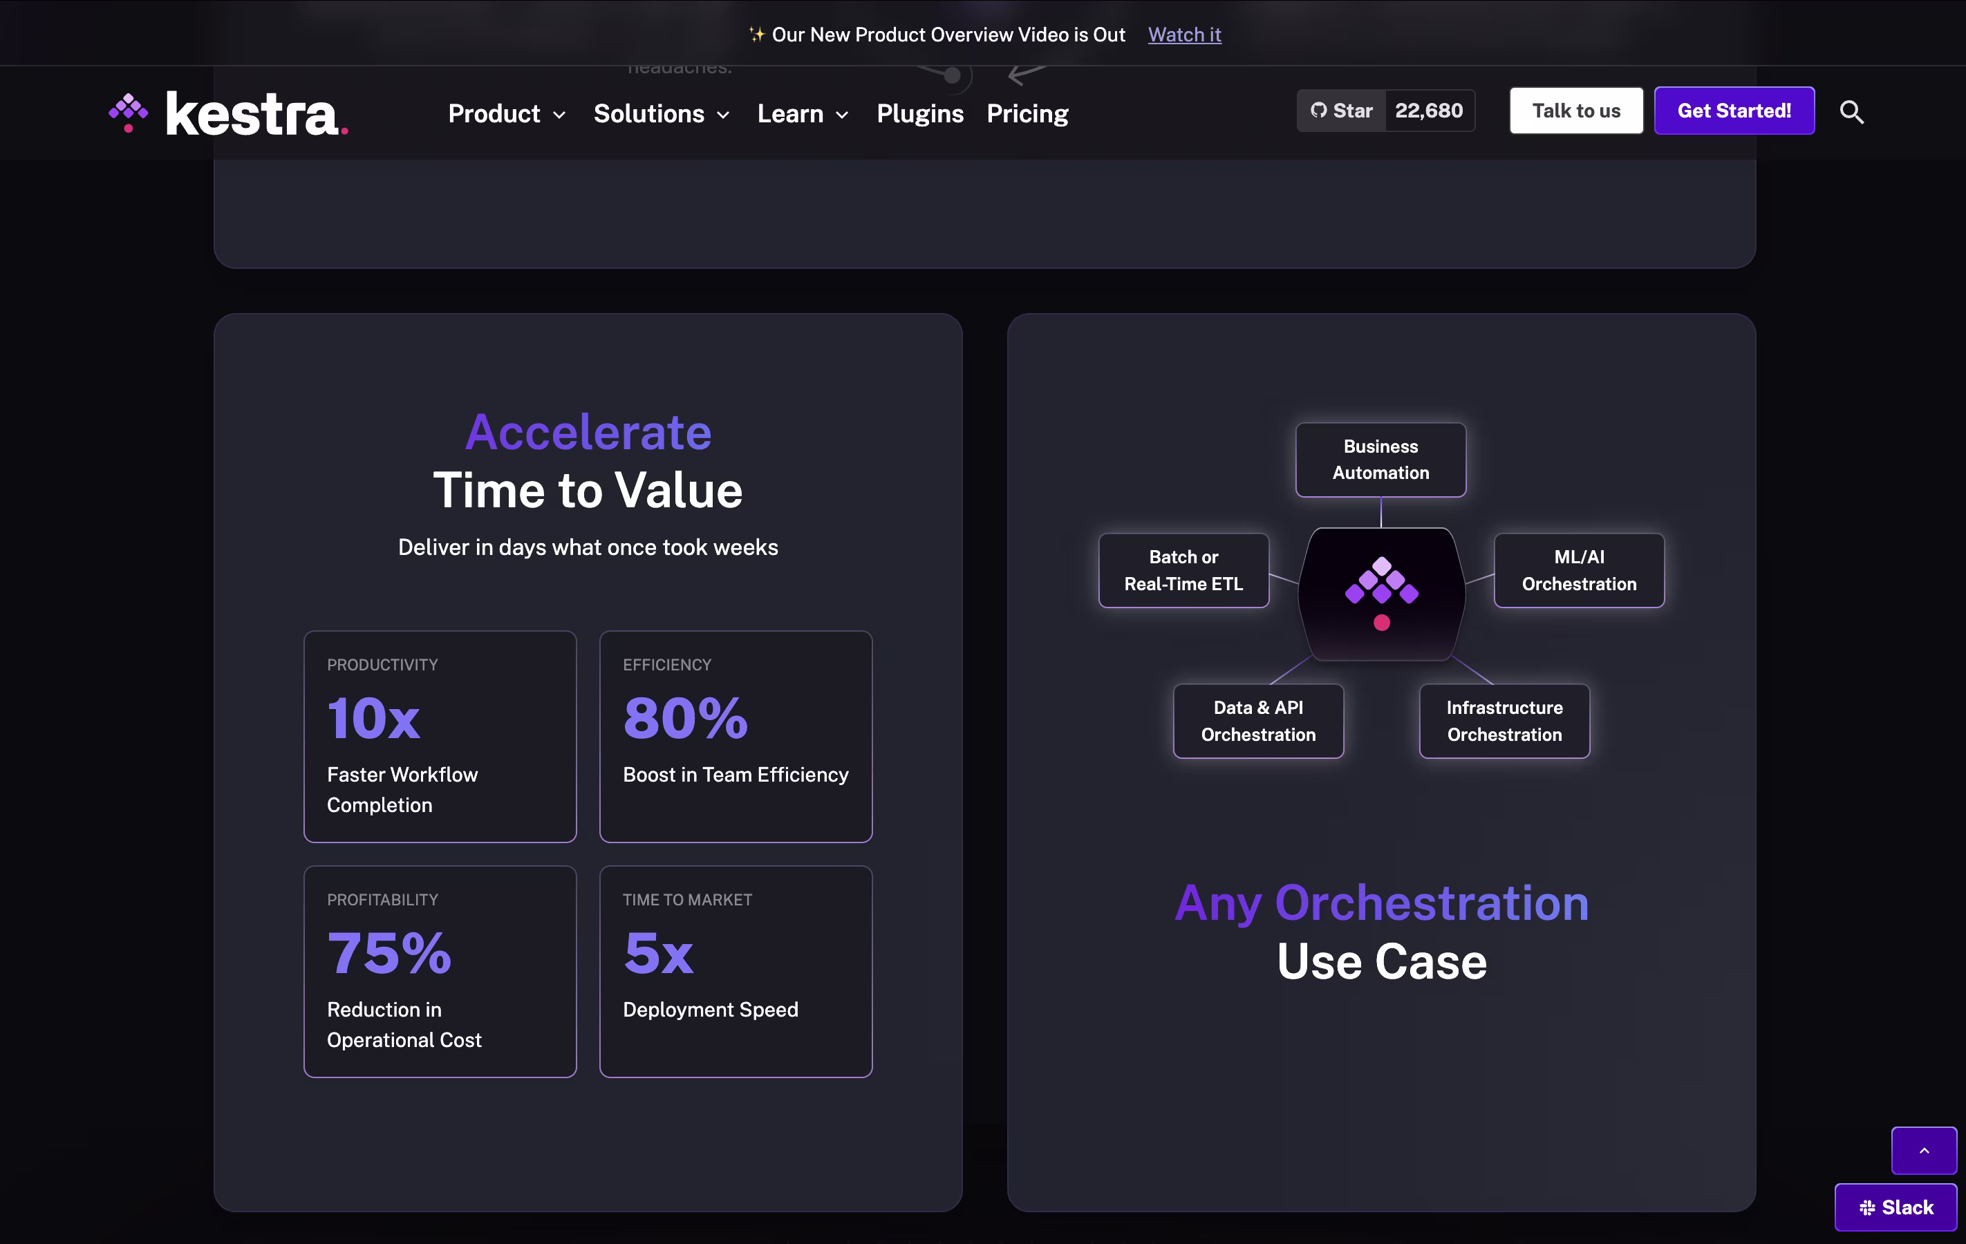Click the central Kestra hexagon logo
The image size is (1966, 1244).
(1380, 594)
